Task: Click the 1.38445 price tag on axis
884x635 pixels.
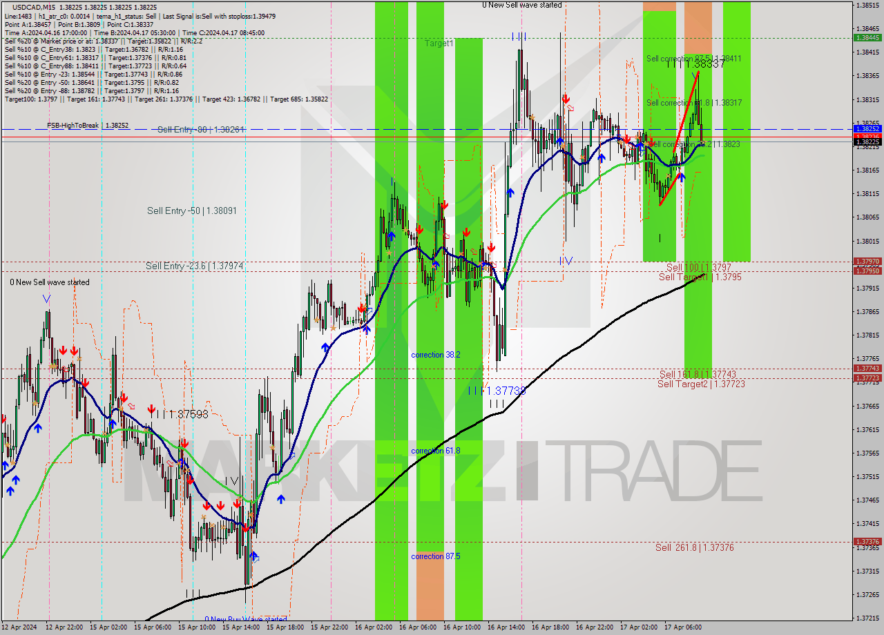Action: (x=867, y=38)
